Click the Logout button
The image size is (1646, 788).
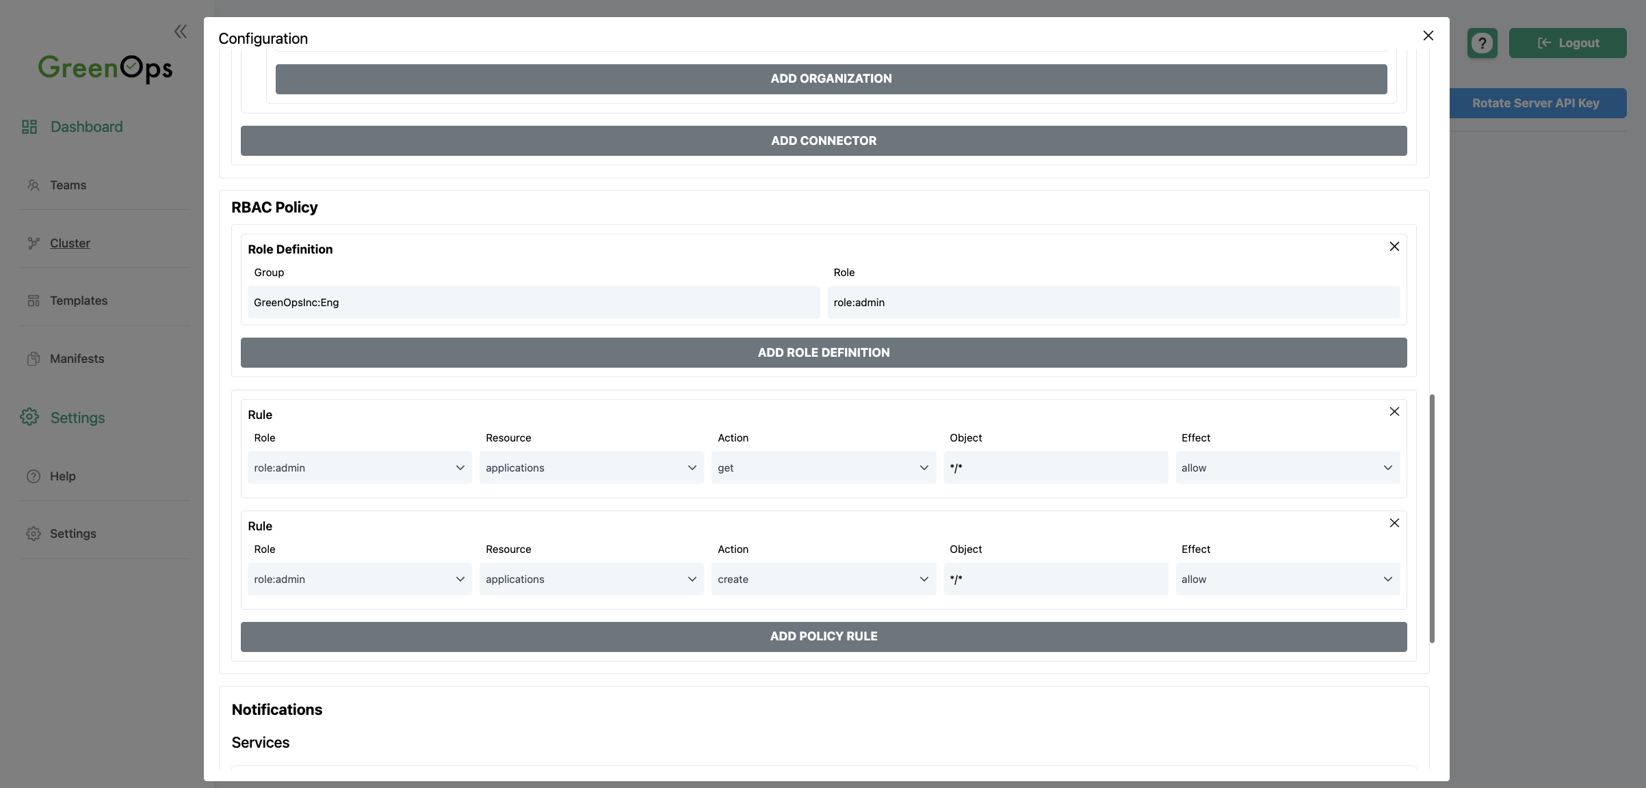pos(1567,43)
